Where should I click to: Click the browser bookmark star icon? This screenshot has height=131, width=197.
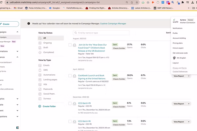point(137,2)
